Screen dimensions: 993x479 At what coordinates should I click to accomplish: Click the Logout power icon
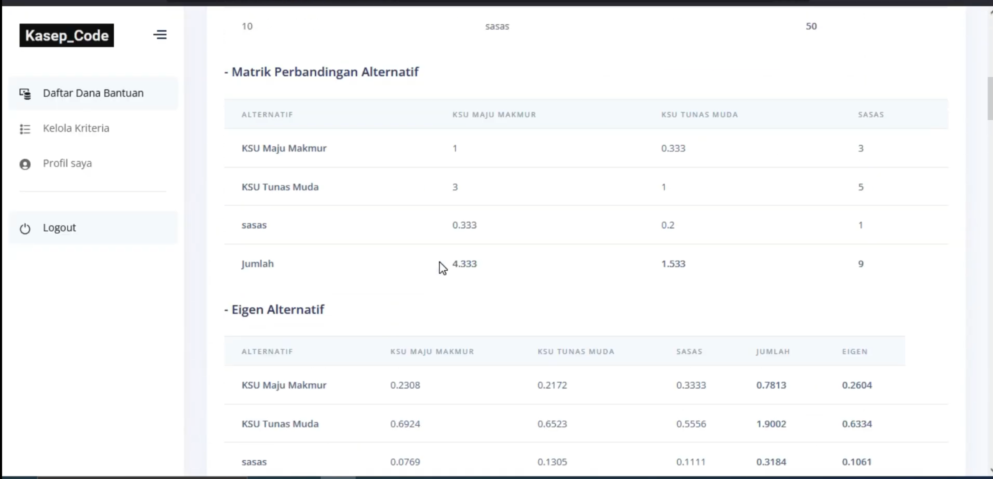tap(25, 228)
